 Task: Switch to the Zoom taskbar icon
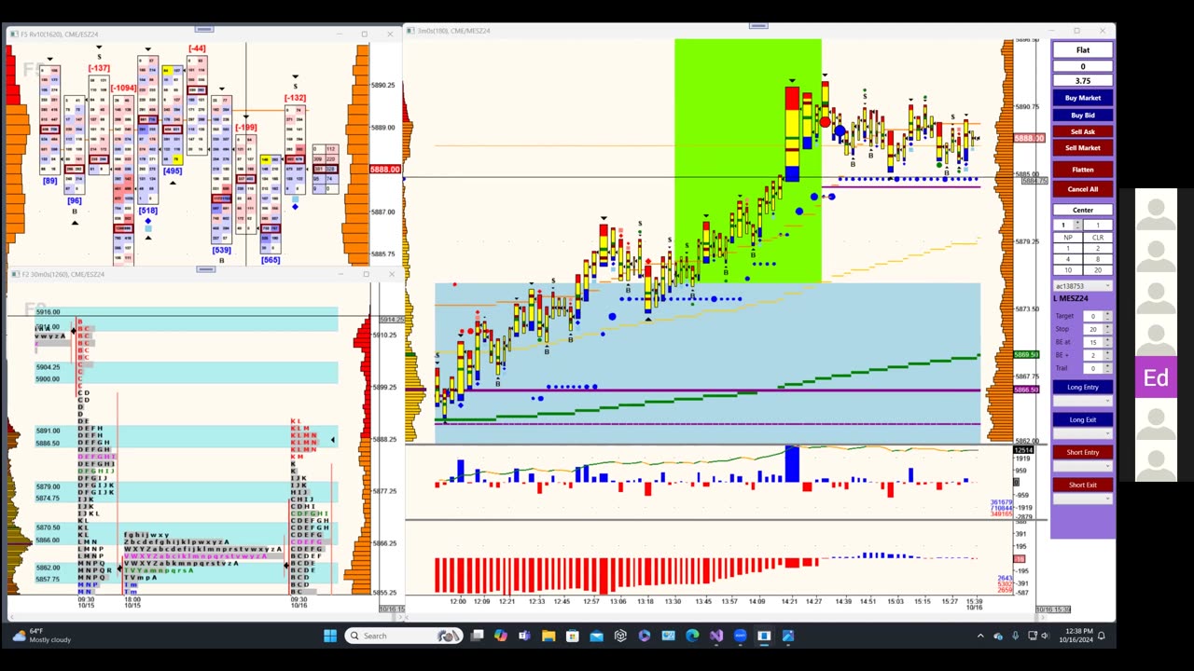[740, 636]
